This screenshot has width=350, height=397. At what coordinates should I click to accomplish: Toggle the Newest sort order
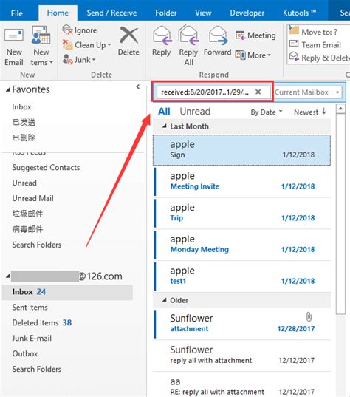pos(310,112)
